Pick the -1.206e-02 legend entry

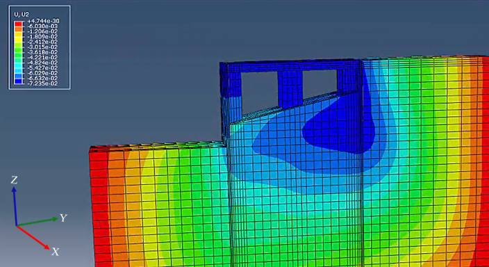pyautogui.click(x=43, y=31)
